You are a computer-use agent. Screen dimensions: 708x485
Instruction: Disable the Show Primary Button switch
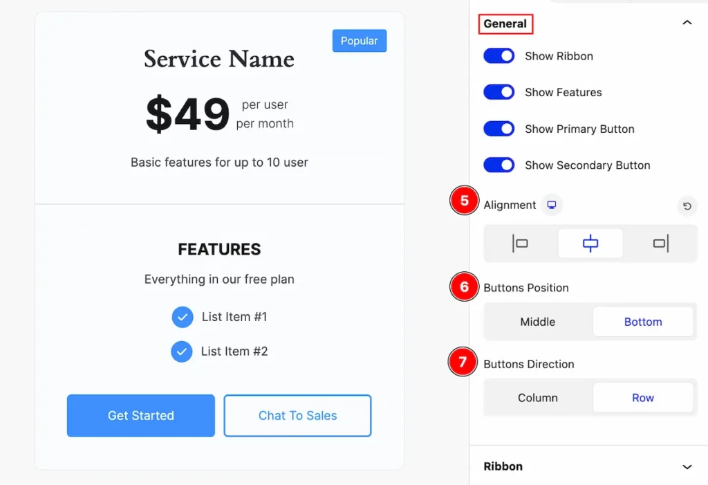[499, 129]
